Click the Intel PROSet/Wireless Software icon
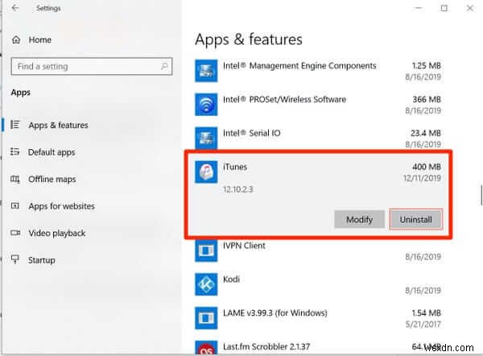Screen dimensions: 483x356 coord(206,105)
